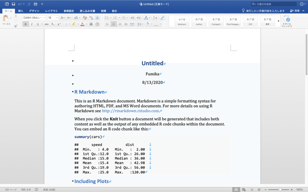The height and width of the screenshot is (192, 308).
Task: Click the Redo circular arrow icon
Action: (x=29, y=4)
